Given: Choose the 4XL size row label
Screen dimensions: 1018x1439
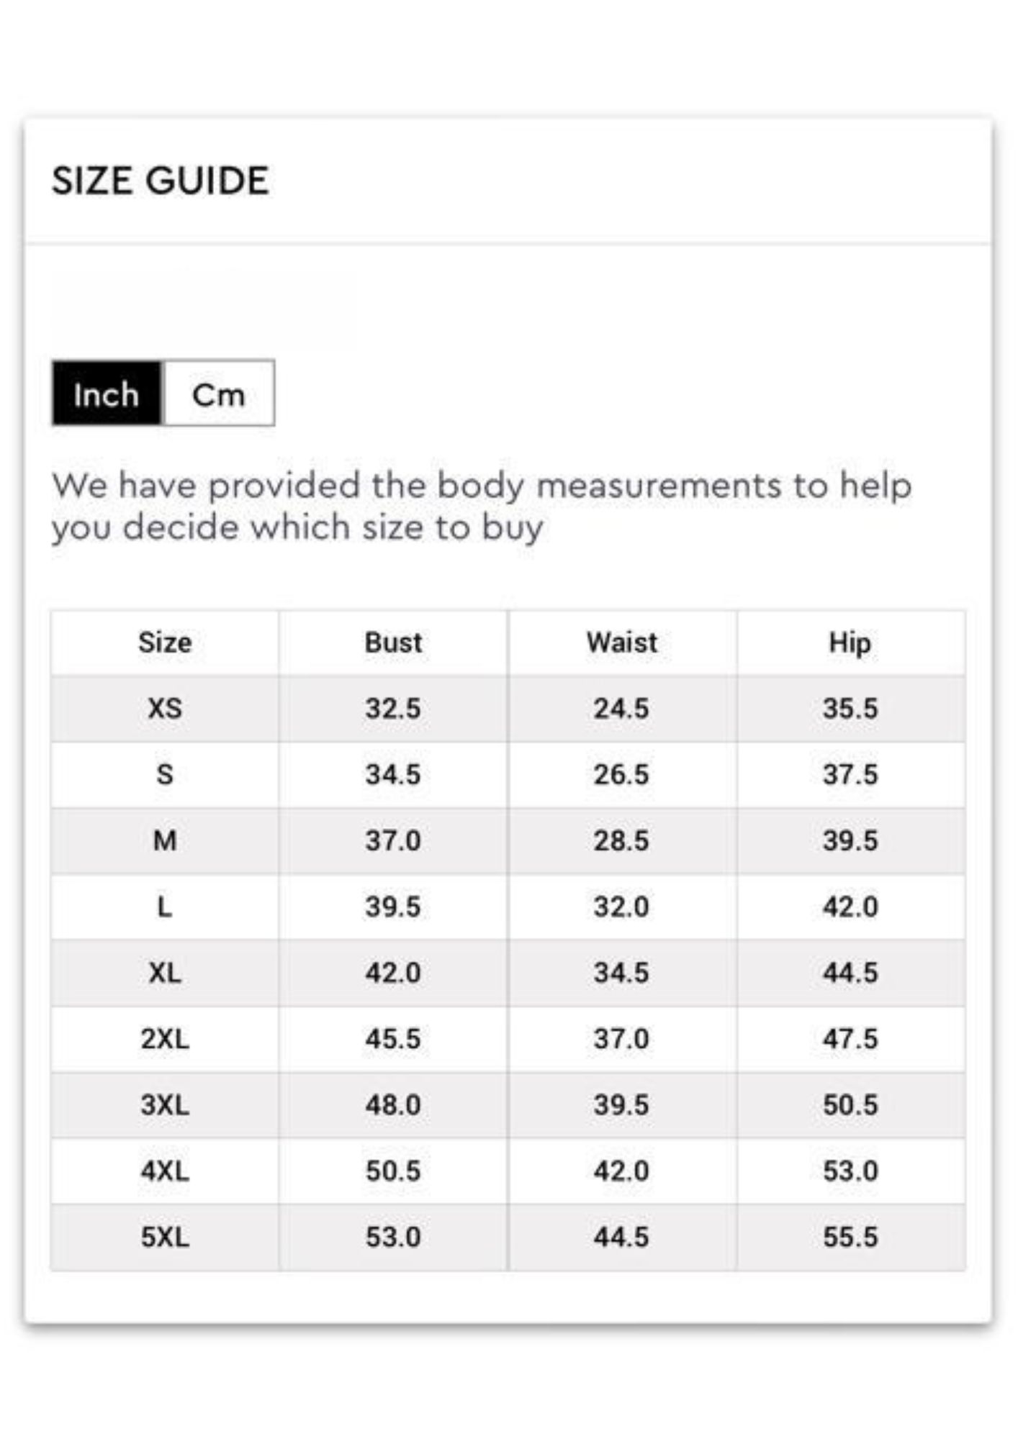Looking at the screenshot, I should pyautogui.click(x=165, y=1171).
